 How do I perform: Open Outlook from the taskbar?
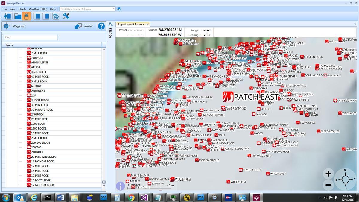[x=20, y=197]
